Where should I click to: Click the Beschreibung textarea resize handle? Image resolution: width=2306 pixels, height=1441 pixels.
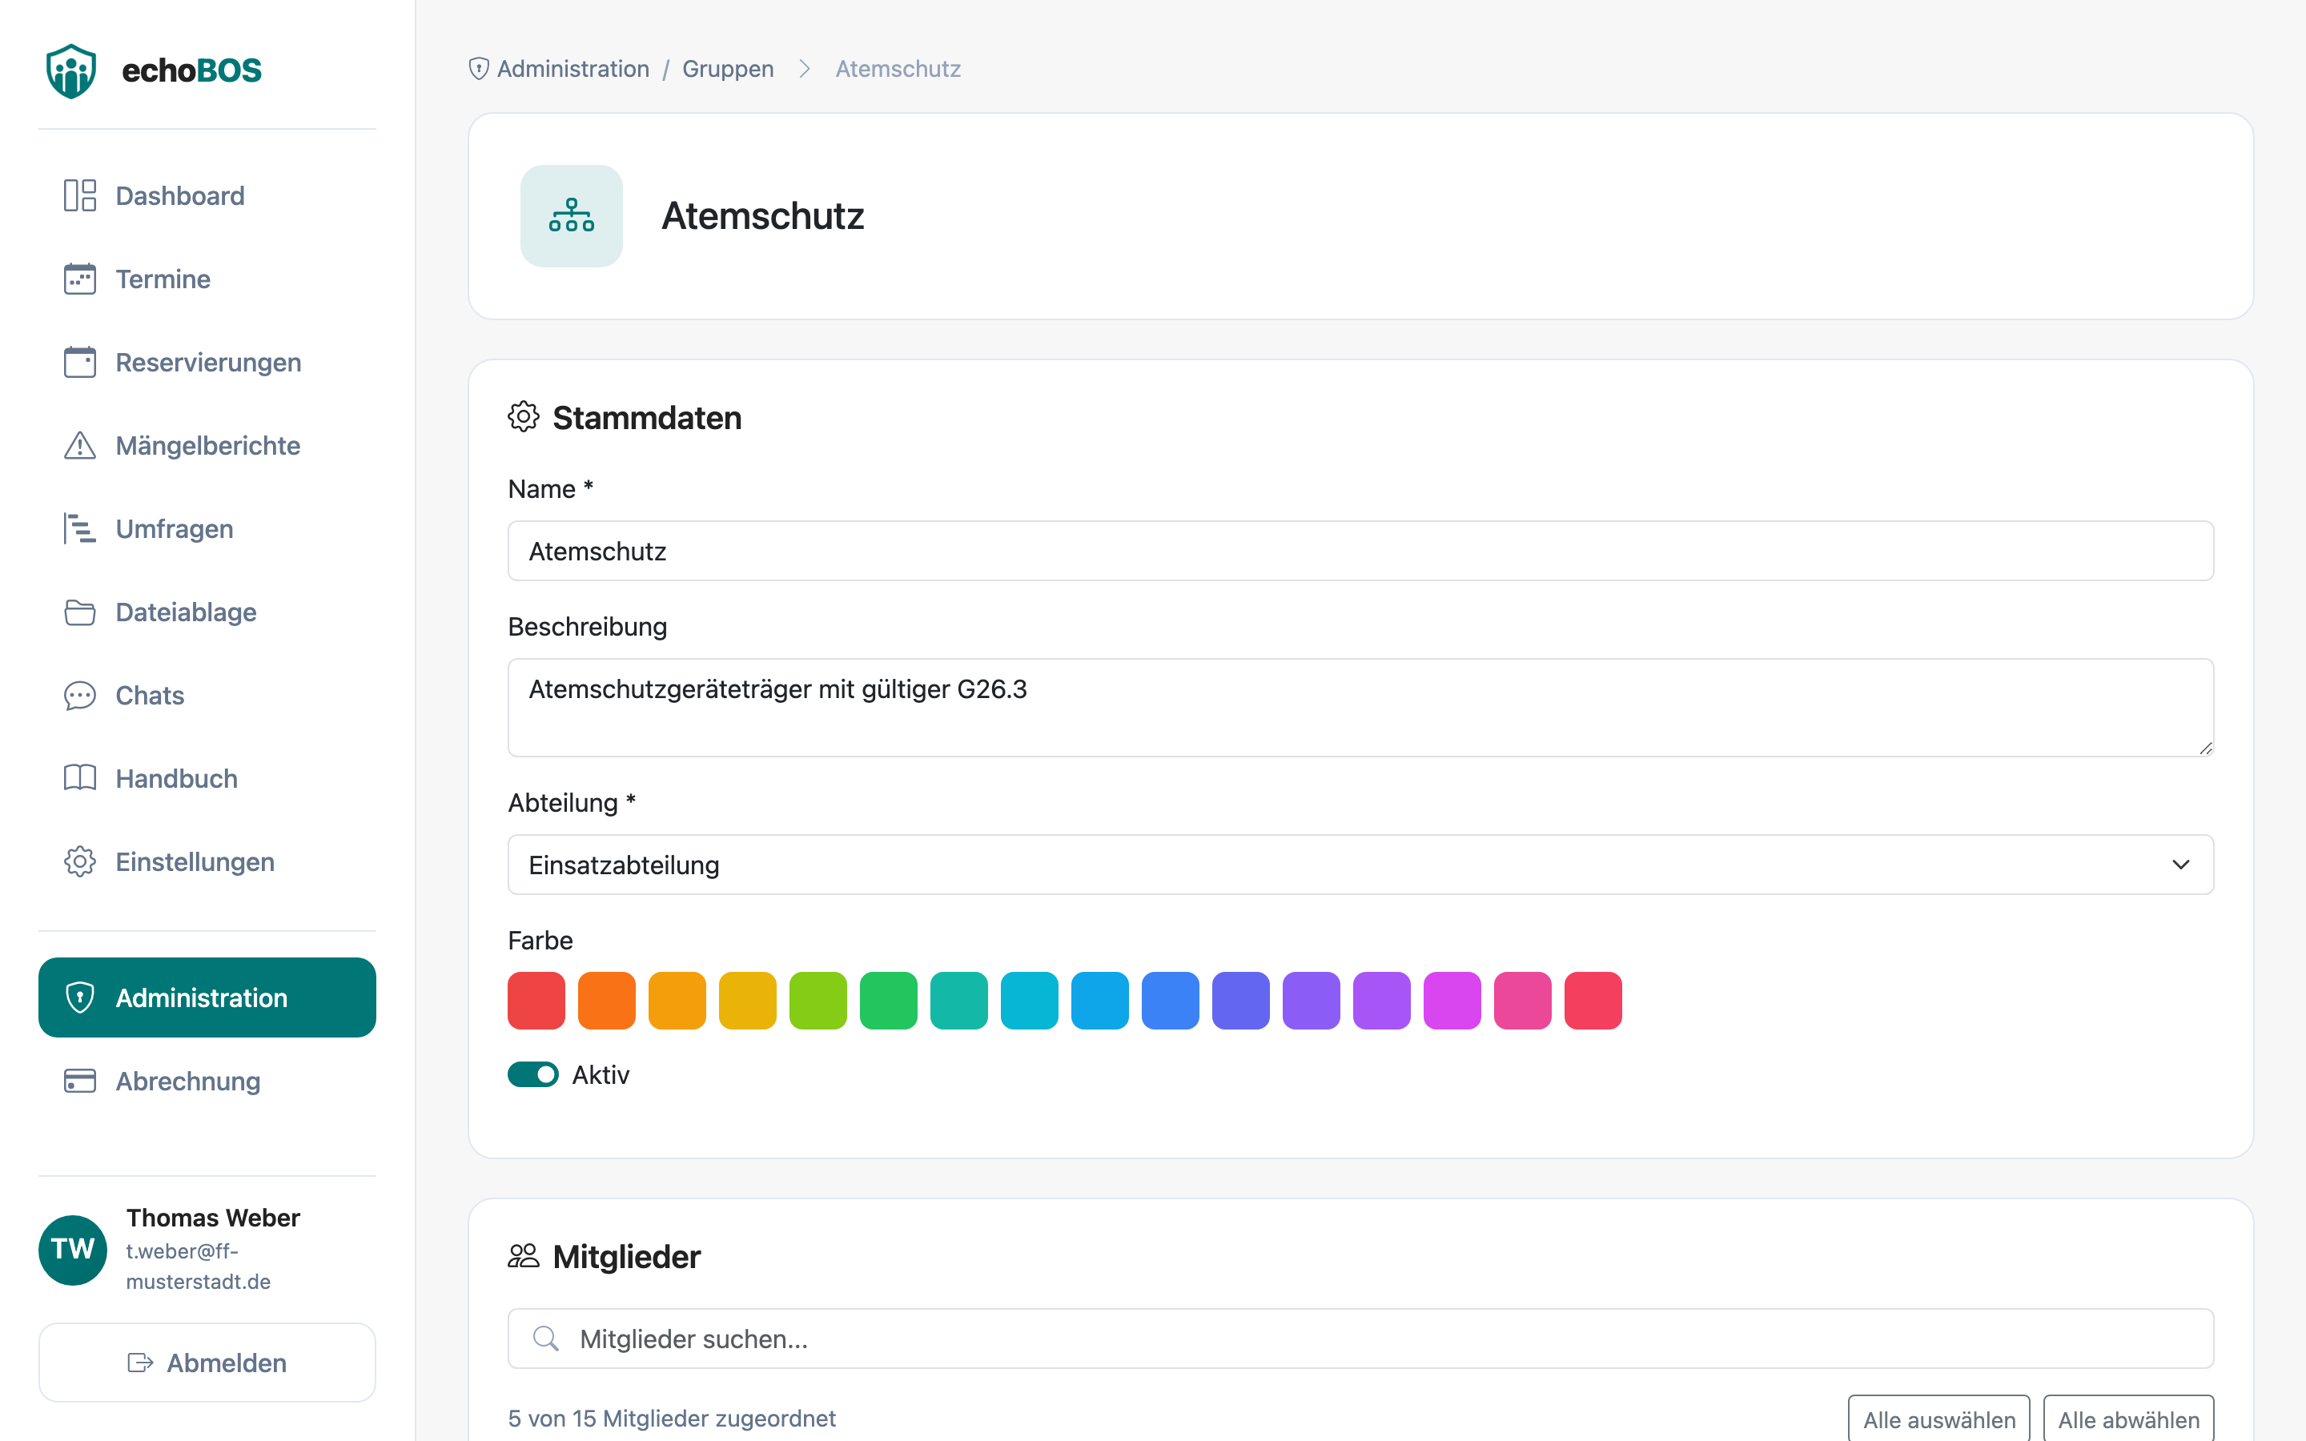tap(2205, 749)
